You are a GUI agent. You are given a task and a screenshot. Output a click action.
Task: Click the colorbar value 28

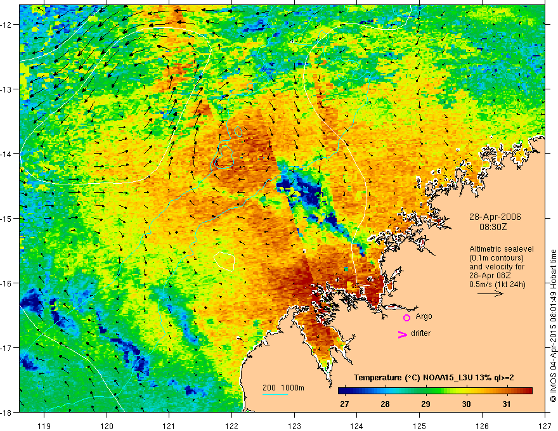pyautogui.click(x=385, y=404)
